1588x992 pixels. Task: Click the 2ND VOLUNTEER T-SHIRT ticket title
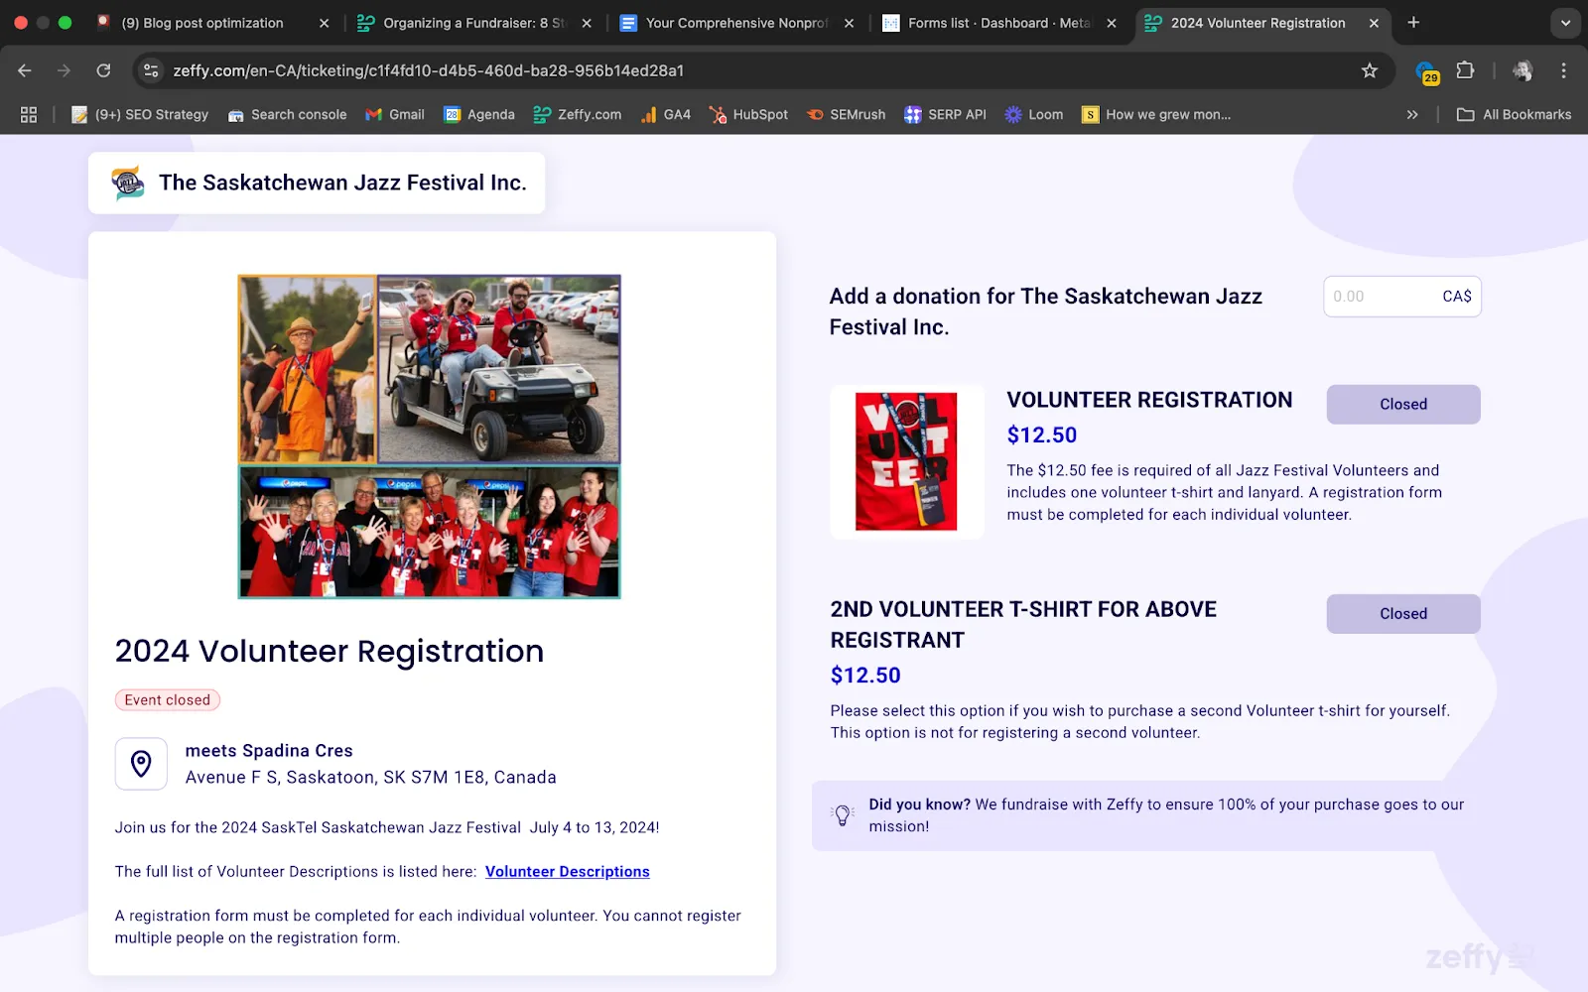coord(1023,625)
